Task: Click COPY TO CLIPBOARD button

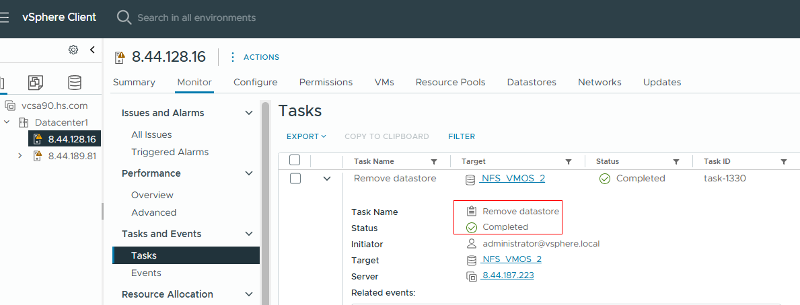Action: [x=387, y=136]
